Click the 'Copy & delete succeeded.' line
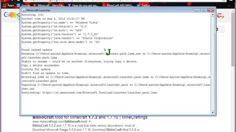236x132 pixels. tap(41, 65)
